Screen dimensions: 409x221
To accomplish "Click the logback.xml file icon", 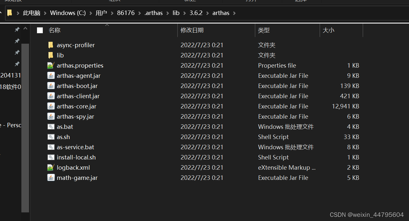I will coord(51,167).
